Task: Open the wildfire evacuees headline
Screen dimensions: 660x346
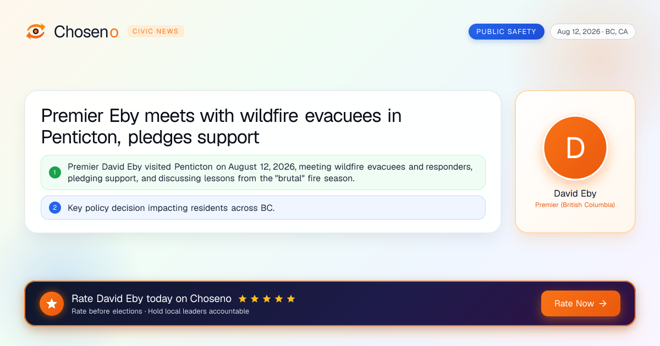Action: tap(221, 126)
